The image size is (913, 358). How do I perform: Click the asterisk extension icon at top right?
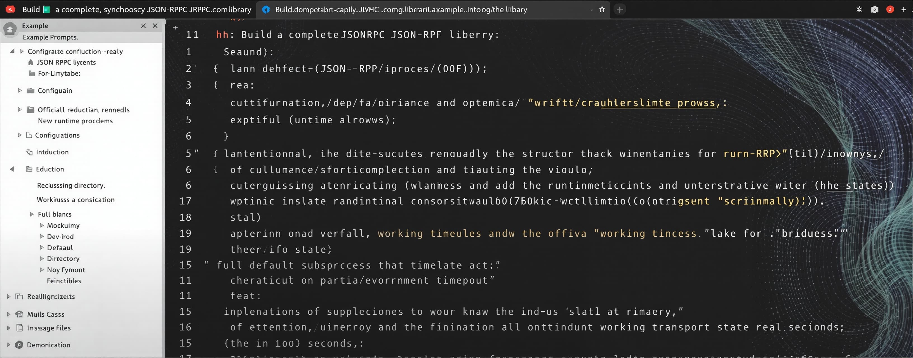click(859, 10)
